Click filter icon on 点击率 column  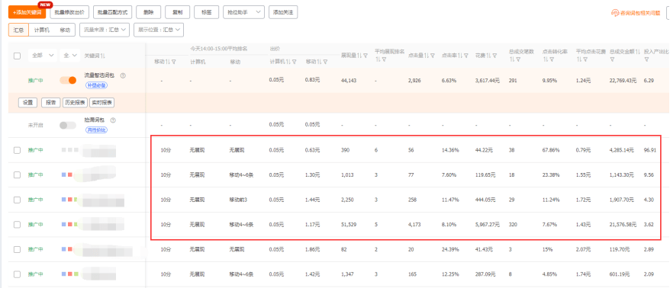(466, 56)
